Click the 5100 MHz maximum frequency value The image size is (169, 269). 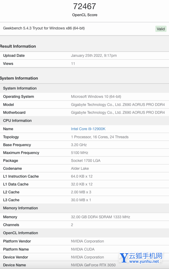(x=79, y=153)
